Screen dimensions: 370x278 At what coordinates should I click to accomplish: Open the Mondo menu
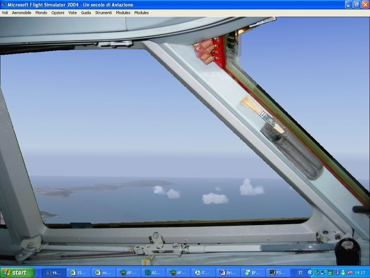coord(41,13)
